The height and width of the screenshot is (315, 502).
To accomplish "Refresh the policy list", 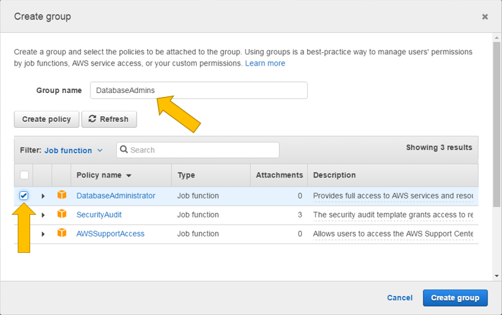I will coord(109,119).
